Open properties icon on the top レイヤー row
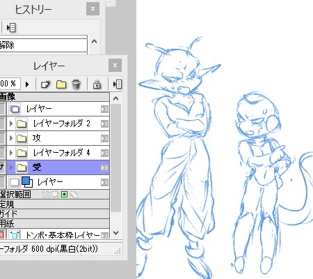 (104, 109)
